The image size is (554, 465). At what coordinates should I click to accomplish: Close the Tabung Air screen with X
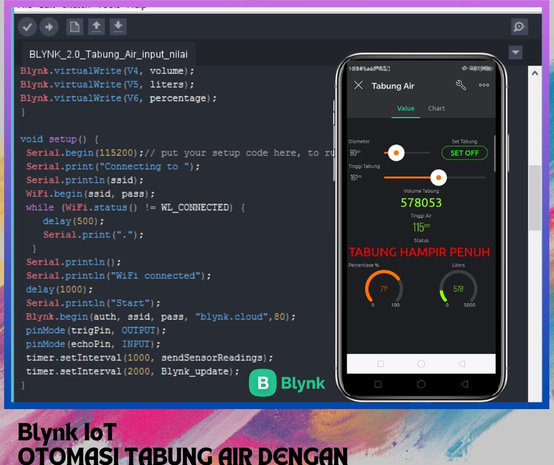358,85
